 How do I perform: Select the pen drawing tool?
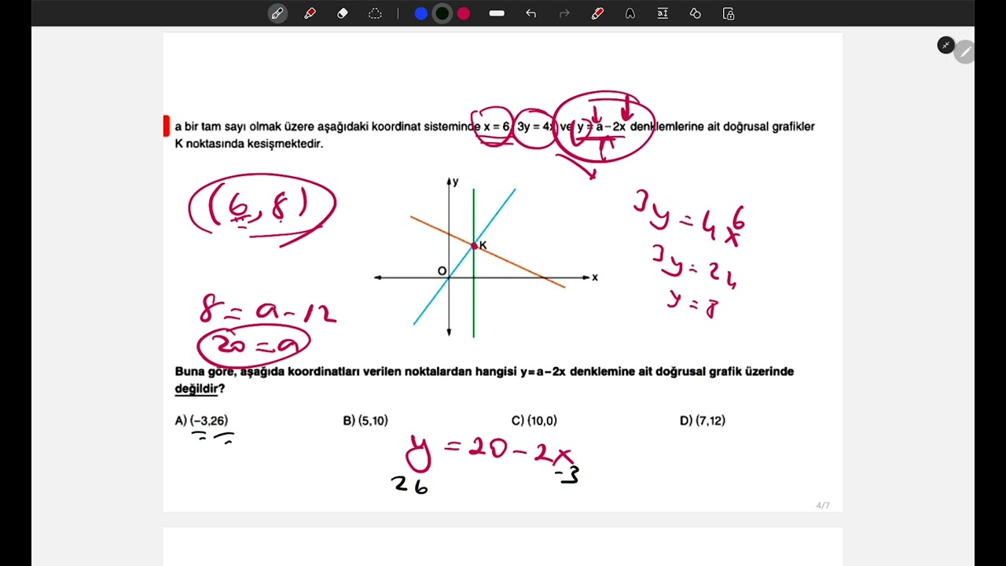pyautogui.click(x=277, y=13)
